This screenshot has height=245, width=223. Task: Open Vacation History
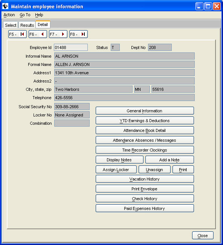[145, 179]
